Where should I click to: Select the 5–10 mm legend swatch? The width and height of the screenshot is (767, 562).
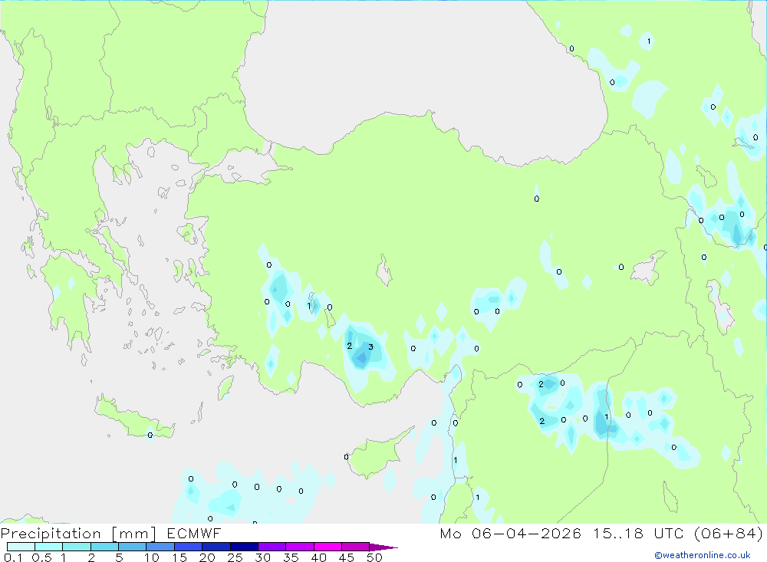pos(133,547)
